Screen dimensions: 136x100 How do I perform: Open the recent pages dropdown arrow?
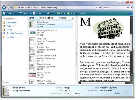[12, 8]
